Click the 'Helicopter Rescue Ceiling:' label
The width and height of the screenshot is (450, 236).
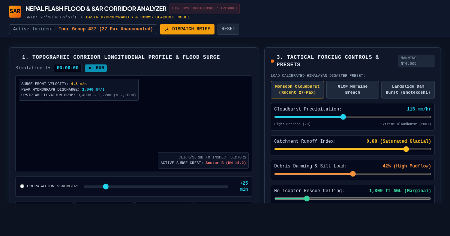click(309, 191)
